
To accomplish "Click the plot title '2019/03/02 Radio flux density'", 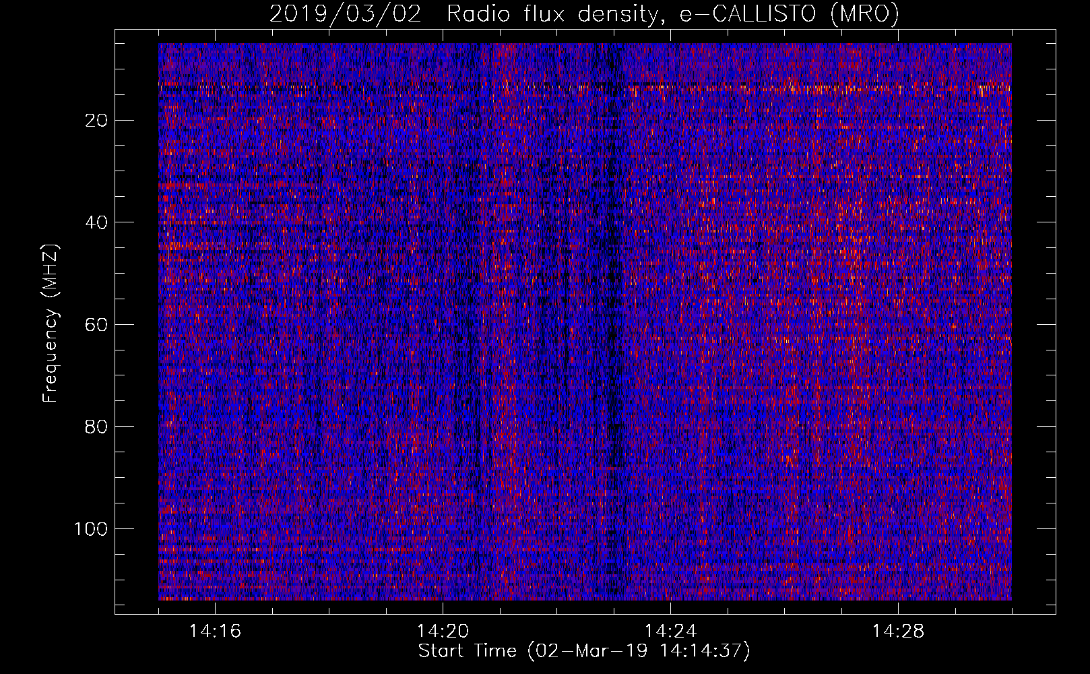I will 584,13.
